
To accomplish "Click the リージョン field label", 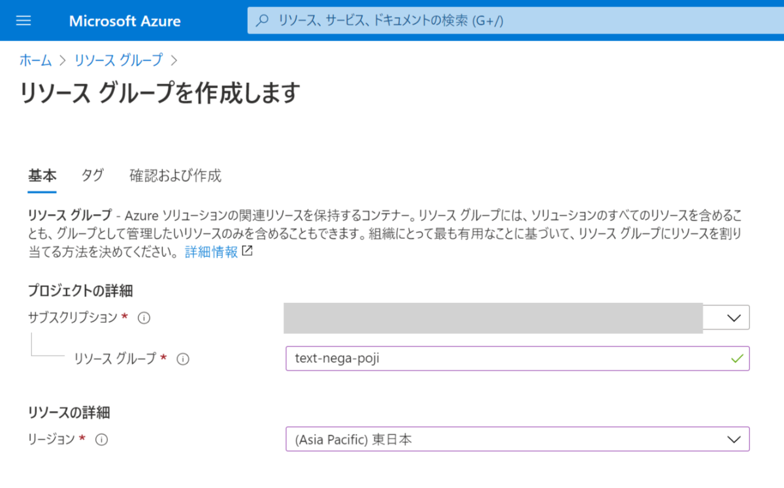I will click(52, 440).
